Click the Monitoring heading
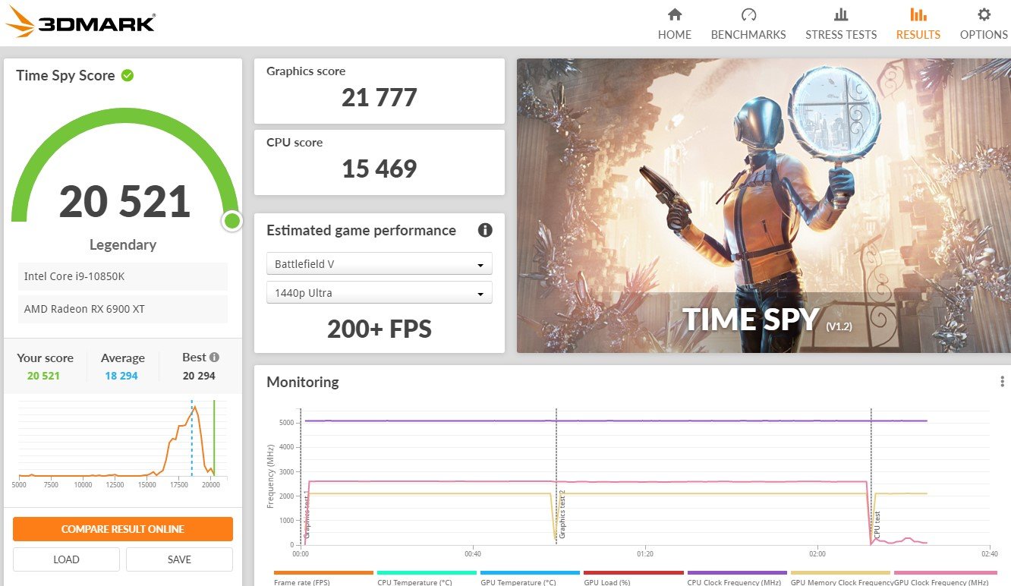The width and height of the screenshot is (1011, 586). 303,382
